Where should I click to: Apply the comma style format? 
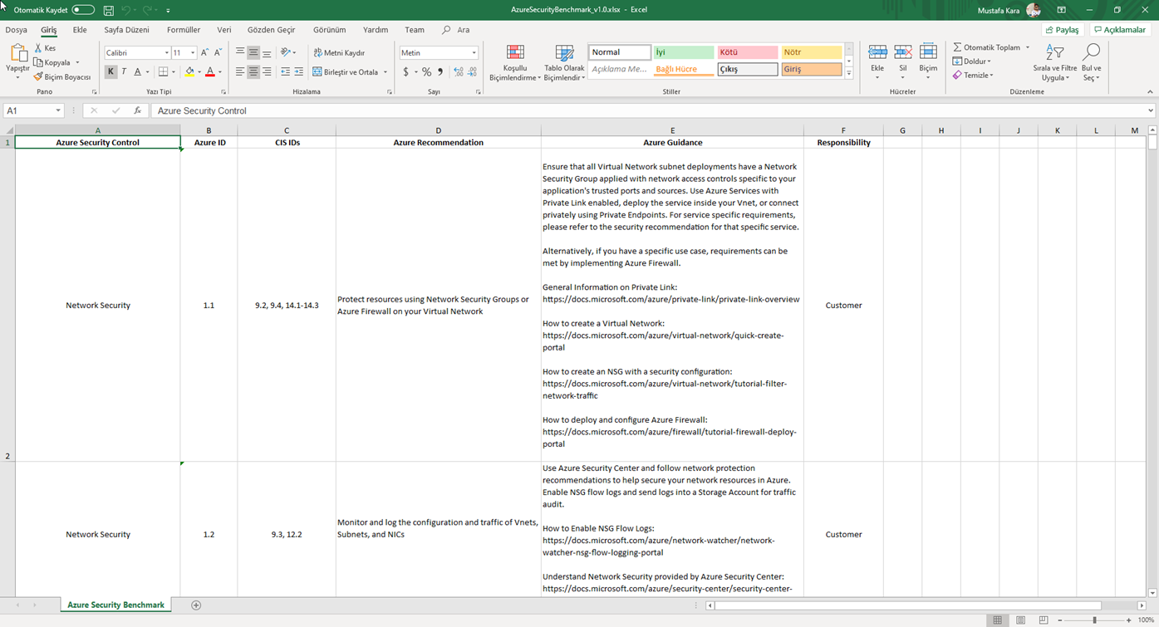[x=440, y=72]
